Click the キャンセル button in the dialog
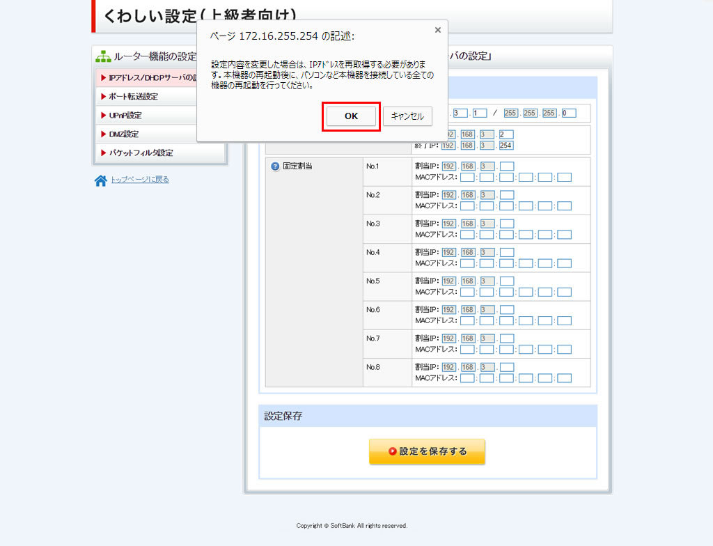 click(407, 116)
